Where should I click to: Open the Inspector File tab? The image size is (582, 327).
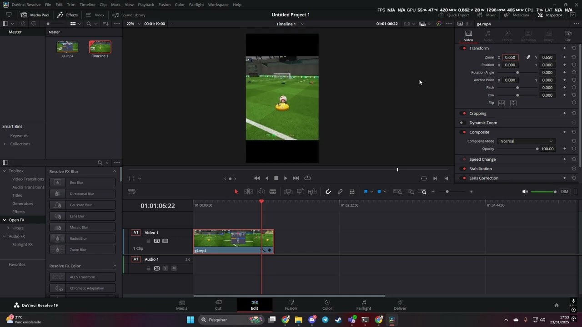[568, 36]
